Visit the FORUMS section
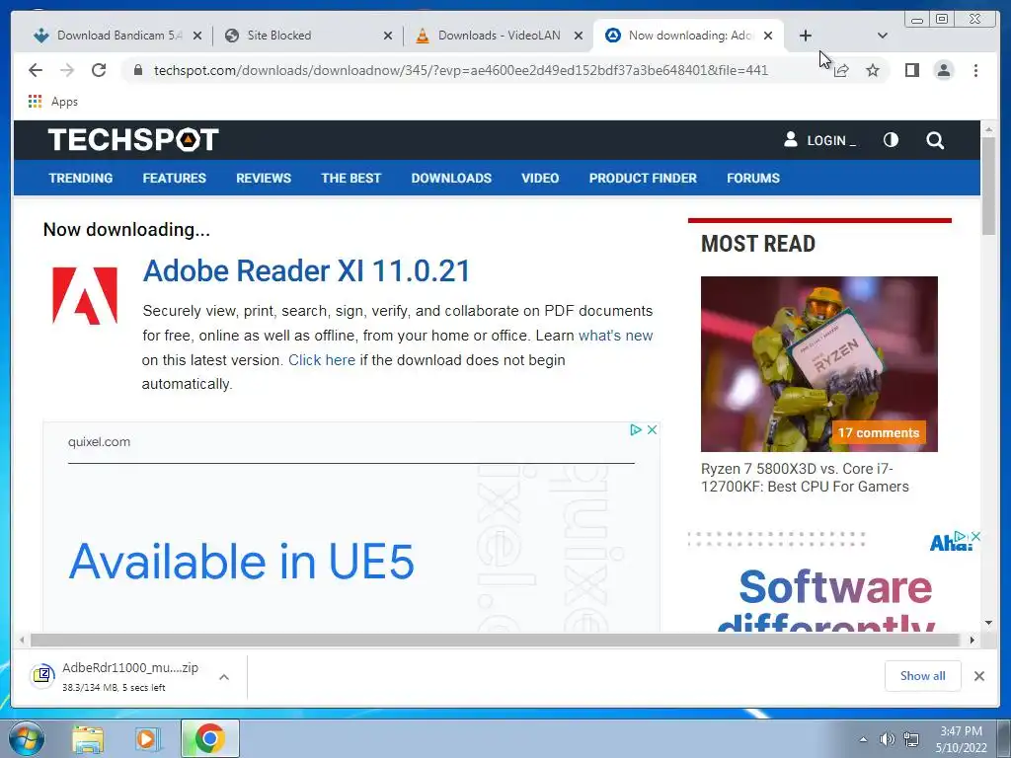1011x758 pixels. point(753,178)
